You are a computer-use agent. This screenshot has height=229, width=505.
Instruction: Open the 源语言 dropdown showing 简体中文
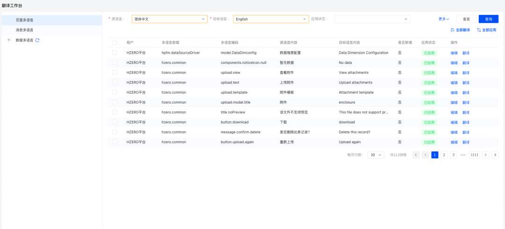tap(169, 19)
